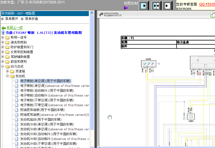
Task: Expand the 驾驶辅助装置 tree node
Action: 2,57
